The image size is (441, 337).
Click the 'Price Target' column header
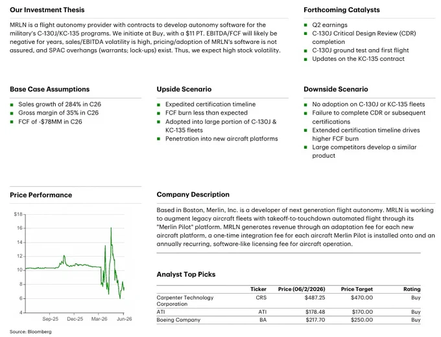point(357,289)
